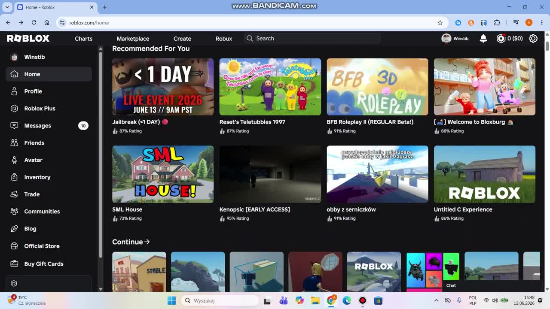Open the Robux tab
This screenshot has height=309, width=550.
(x=223, y=39)
